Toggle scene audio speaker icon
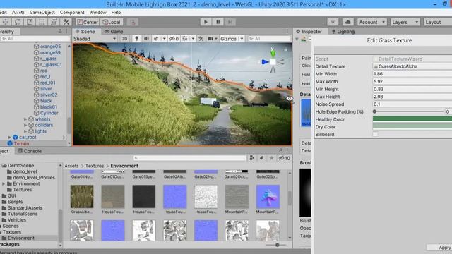This screenshot has height=254, width=452. coord(146,39)
